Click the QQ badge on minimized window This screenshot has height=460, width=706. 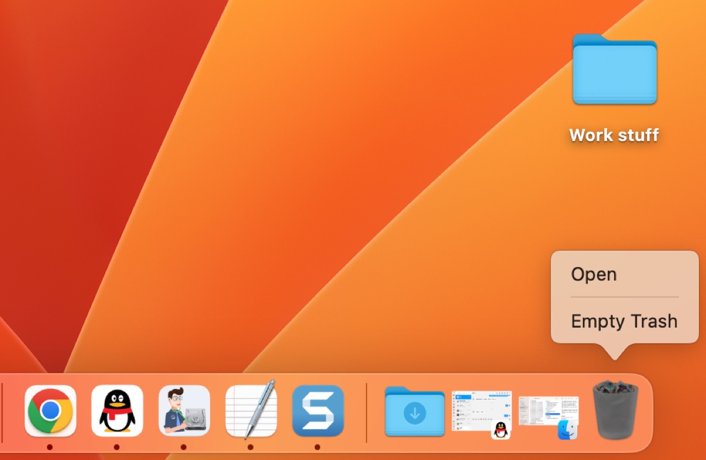click(x=501, y=430)
